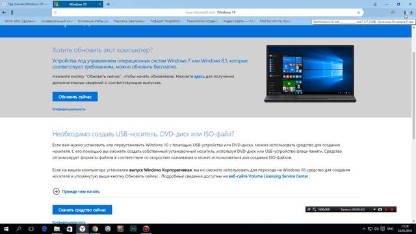Open the 'Универсальный' bookmark

[x=57, y=21]
